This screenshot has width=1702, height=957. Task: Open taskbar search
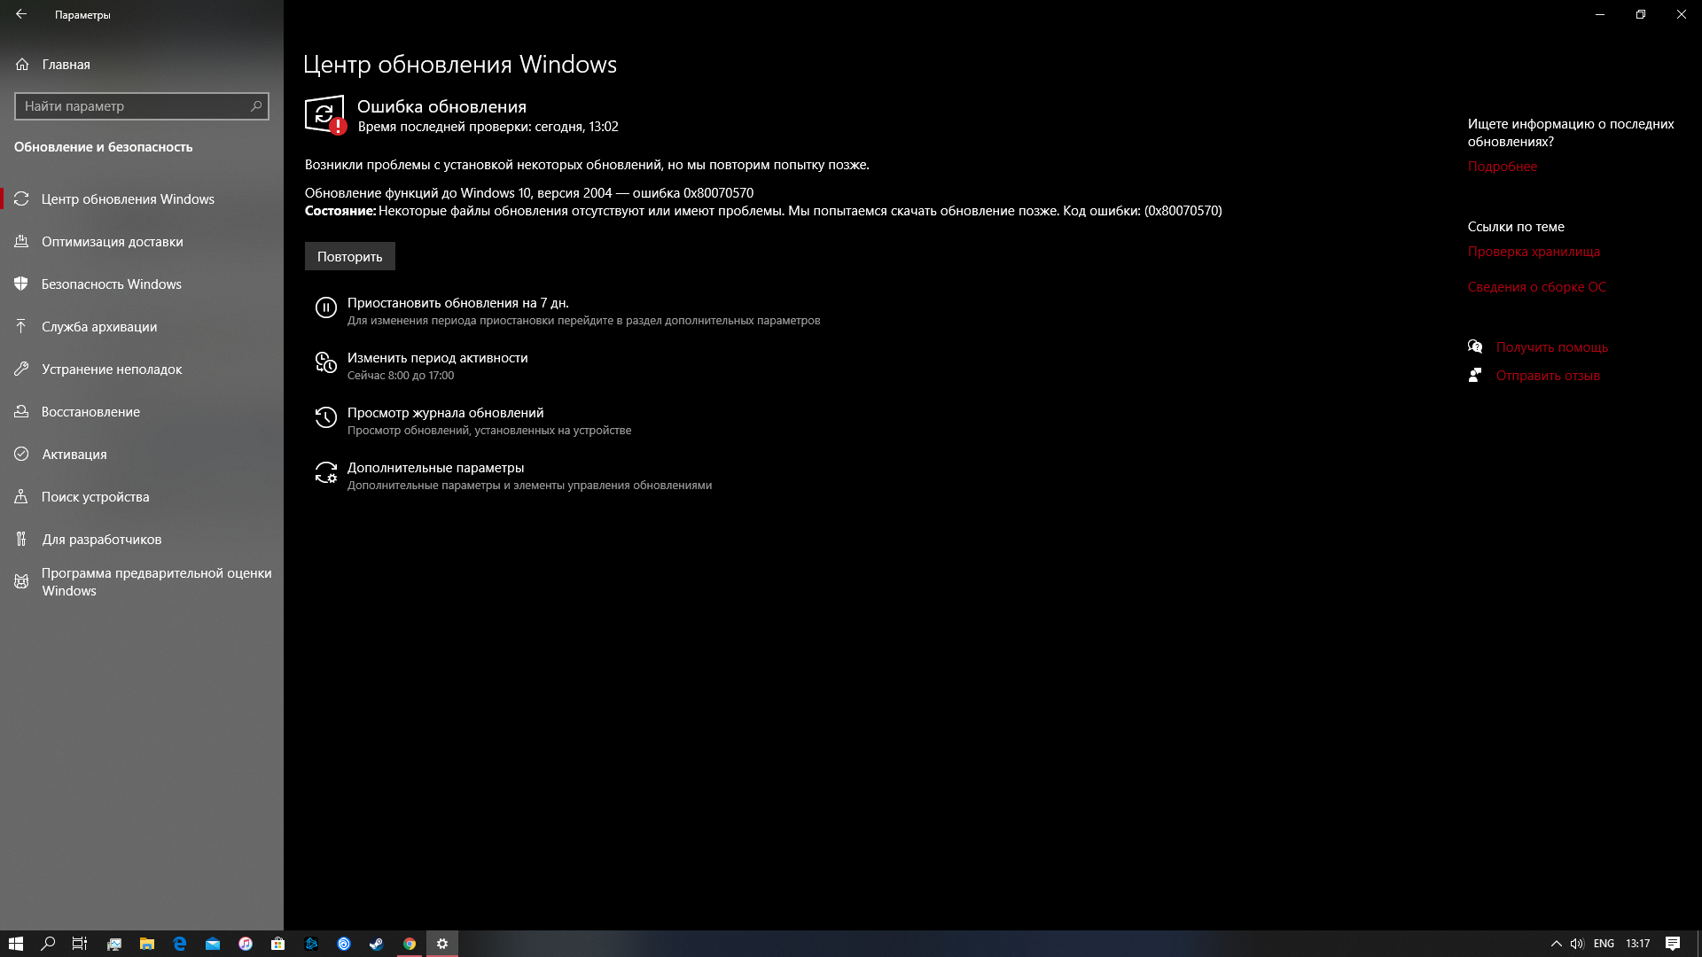pyautogui.click(x=49, y=944)
